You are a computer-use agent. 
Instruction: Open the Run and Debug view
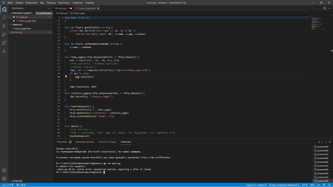[x=4, y=34]
